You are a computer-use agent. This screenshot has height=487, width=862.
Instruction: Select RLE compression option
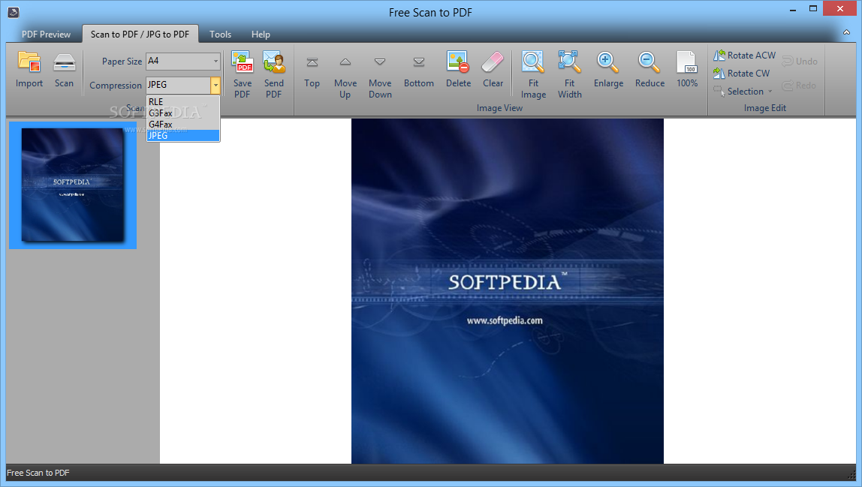coord(183,102)
